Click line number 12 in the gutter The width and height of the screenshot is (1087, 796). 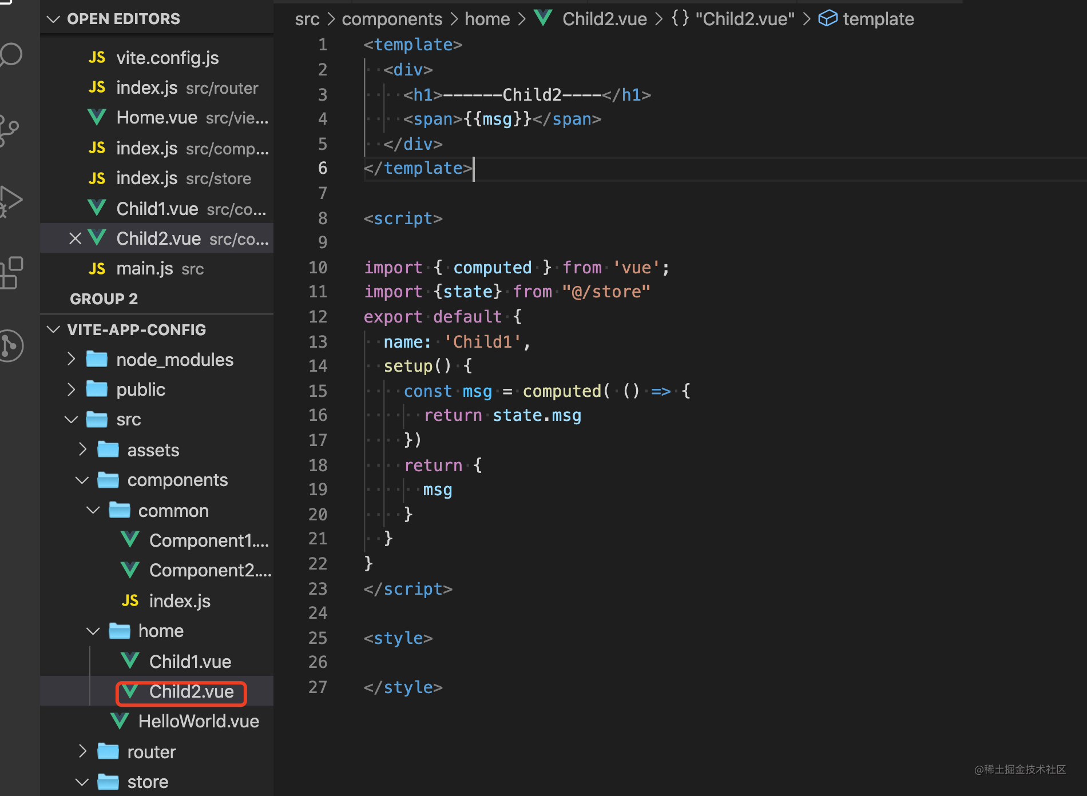318,316
